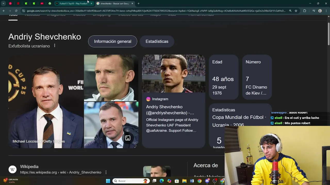Open the zoom indicator in address bar
330x185 pixels.
point(290,11)
